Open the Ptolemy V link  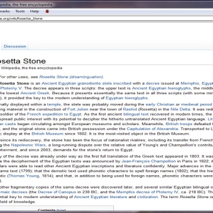[x=11, y=88]
